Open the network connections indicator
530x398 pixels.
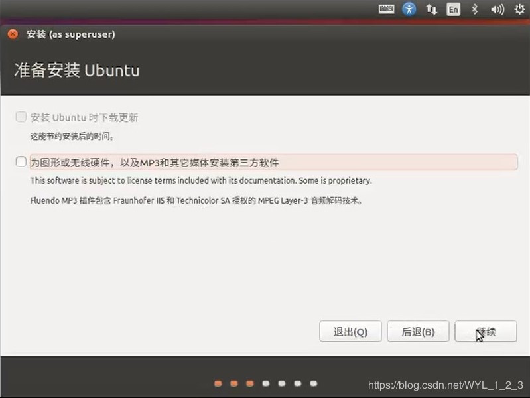point(431,9)
